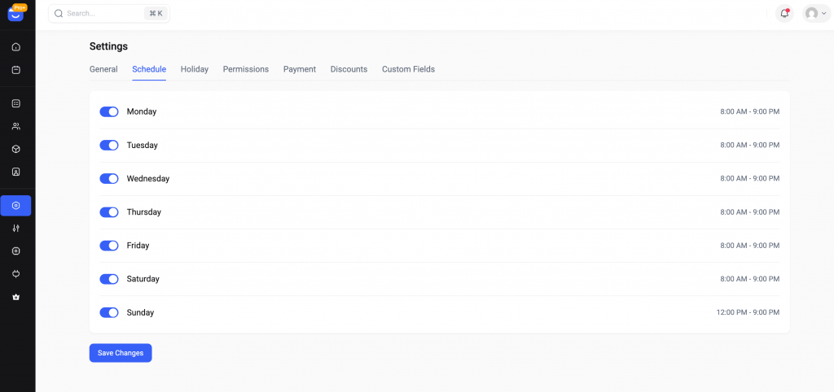This screenshot has width=834, height=392.
Task: Focus the Search input field
Action: (x=109, y=13)
